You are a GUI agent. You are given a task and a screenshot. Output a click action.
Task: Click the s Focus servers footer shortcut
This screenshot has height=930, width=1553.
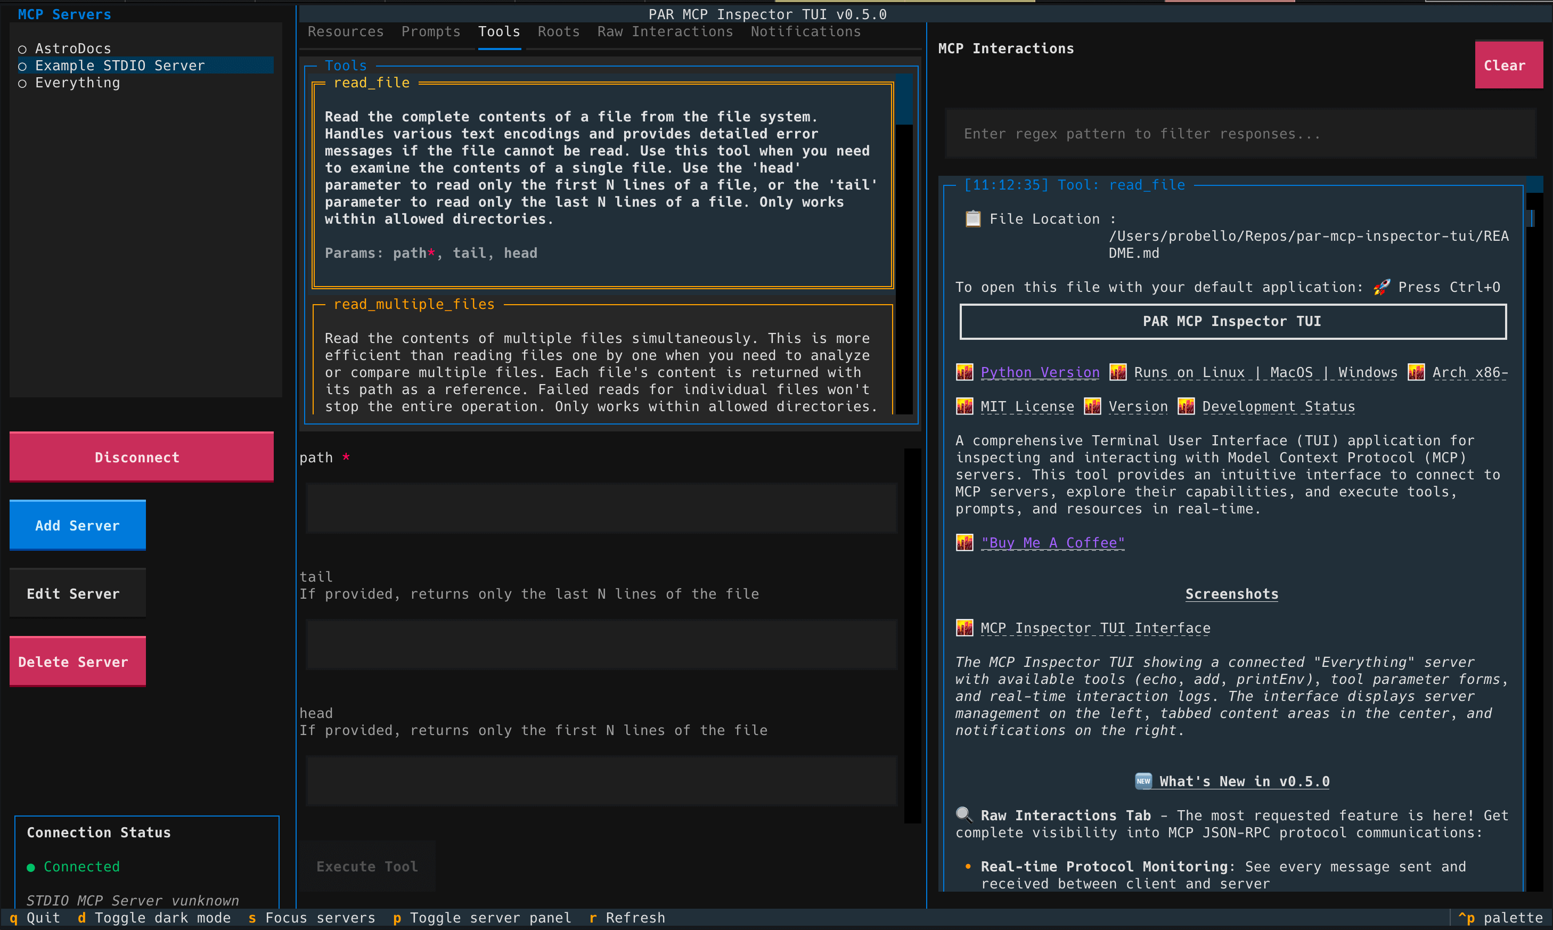(x=312, y=918)
